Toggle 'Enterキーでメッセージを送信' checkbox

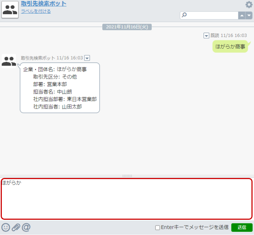[157, 227]
